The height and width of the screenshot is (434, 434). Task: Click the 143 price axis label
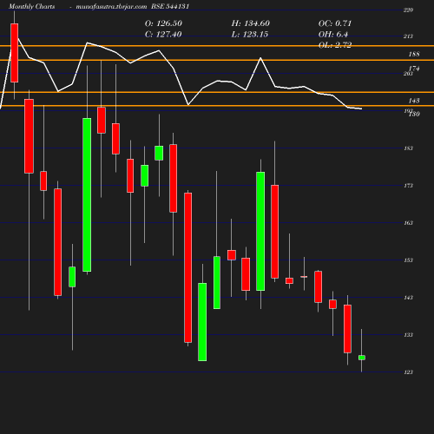pyautogui.click(x=408, y=298)
